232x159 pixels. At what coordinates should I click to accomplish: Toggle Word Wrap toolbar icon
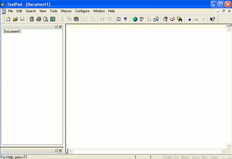click(119, 19)
